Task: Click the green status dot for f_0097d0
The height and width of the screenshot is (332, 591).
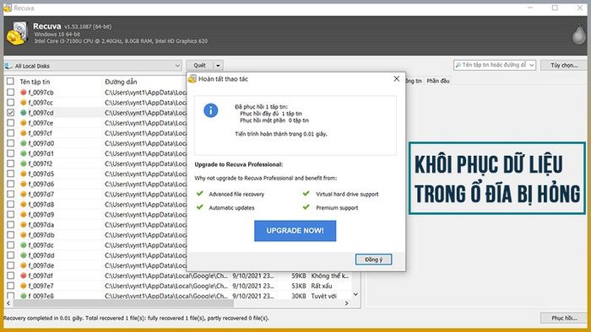Action: (24, 143)
